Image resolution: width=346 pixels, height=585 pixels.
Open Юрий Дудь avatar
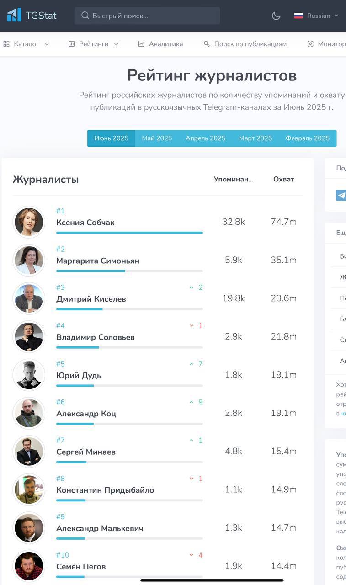pyautogui.click(x=29, y=375)
